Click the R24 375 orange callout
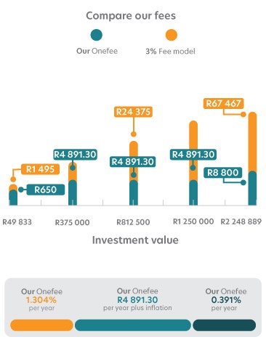Viewport: 266px width, 345px height. (x=133, y=112)
